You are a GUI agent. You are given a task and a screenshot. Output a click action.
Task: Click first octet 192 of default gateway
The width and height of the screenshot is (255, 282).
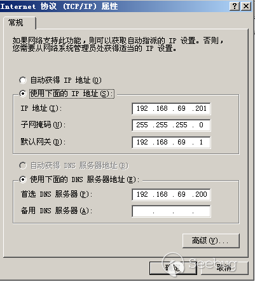(142, 142)
